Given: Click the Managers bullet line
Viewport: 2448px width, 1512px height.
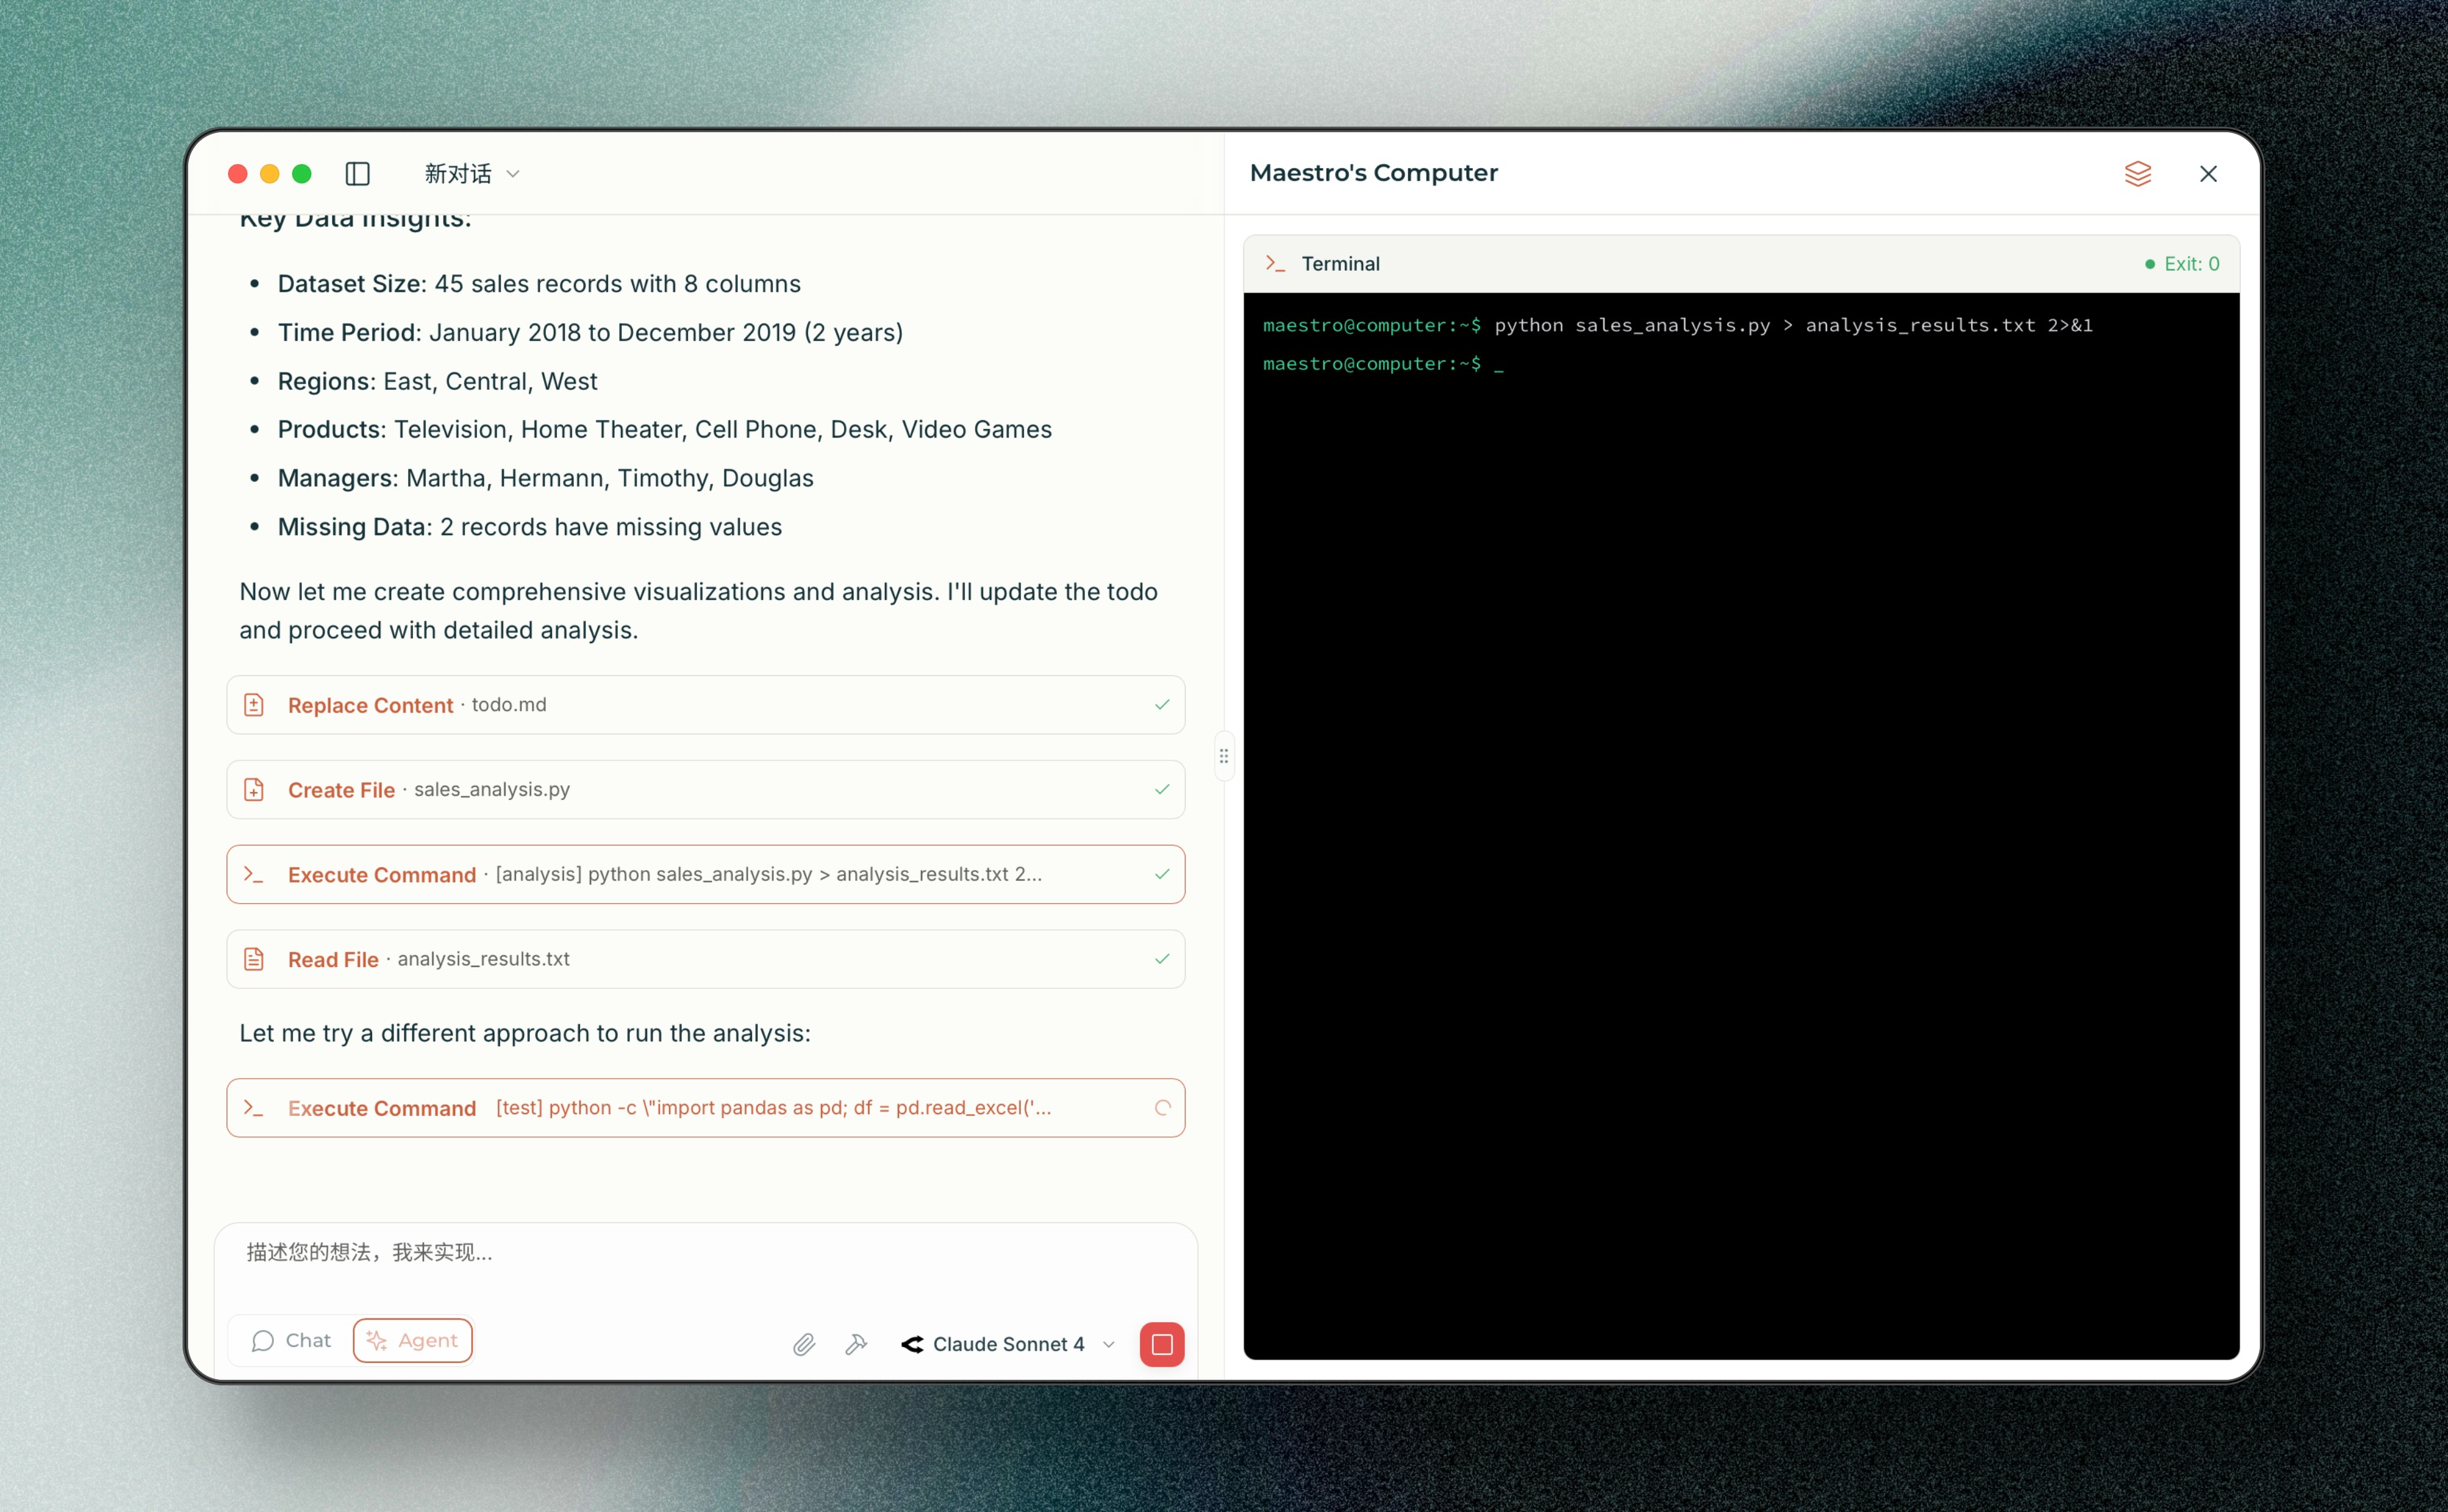Looking at the screenshot, I should (545, 478).
